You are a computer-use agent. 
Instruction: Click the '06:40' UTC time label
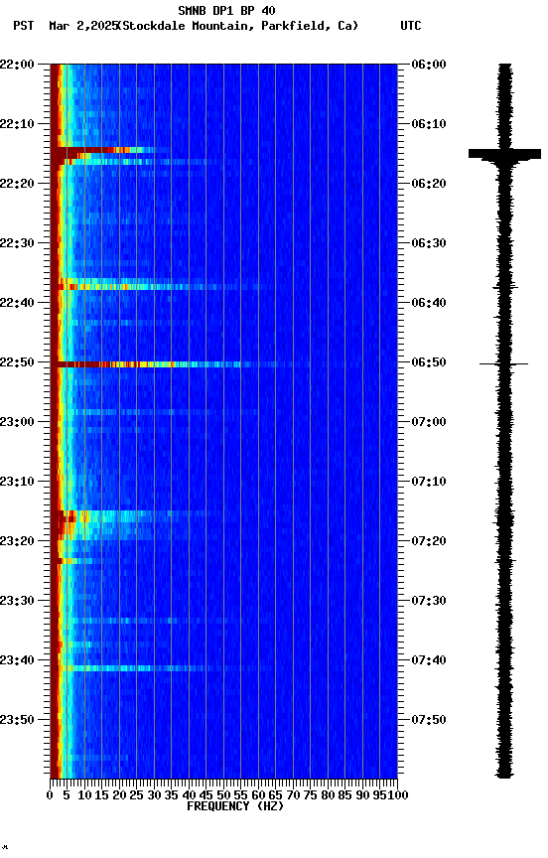coord(429,303)
